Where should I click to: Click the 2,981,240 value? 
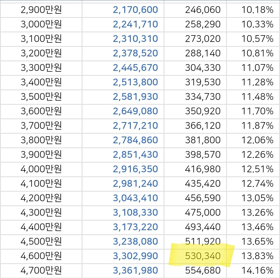tap(136, 183)
